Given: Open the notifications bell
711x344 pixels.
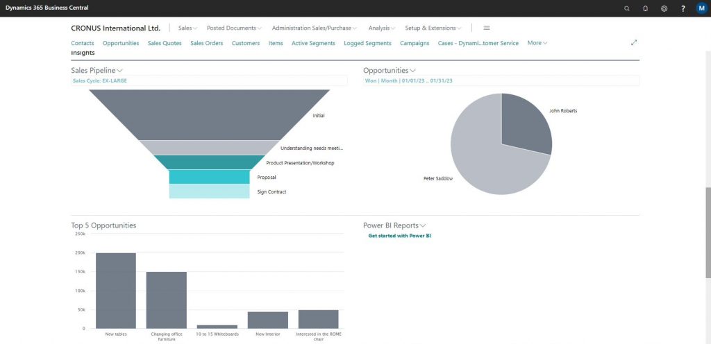Looking at the screenshot, I should point(645,8).
